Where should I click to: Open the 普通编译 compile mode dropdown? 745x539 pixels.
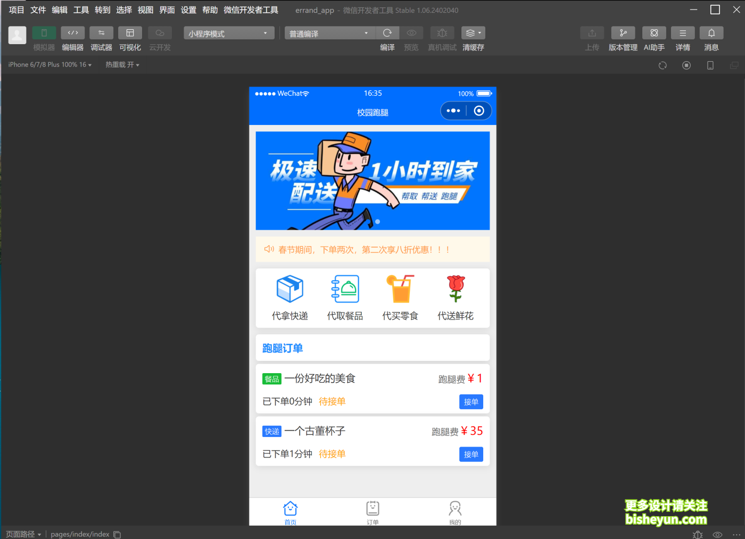330,33
